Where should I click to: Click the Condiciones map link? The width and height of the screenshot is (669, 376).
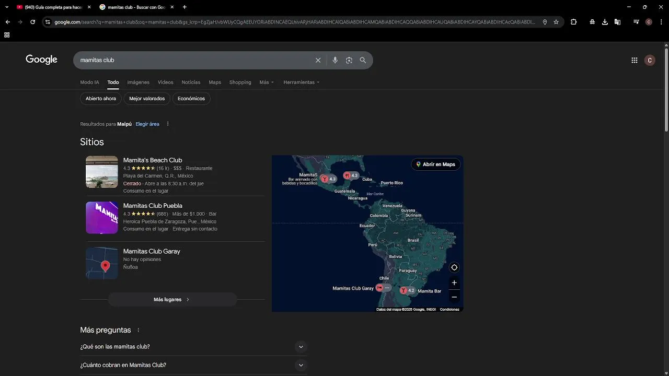coord(449,309)
